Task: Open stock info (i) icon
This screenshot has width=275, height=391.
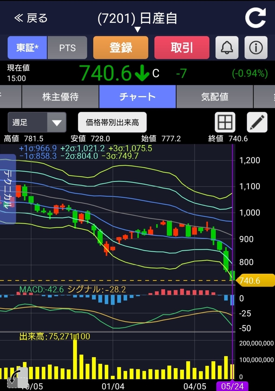Action: tap(256, 48)
